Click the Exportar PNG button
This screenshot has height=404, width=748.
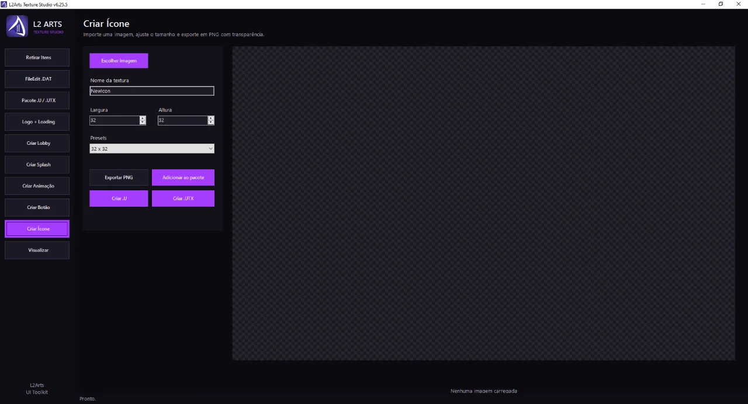pyautogui.click(x=119, y=177)
